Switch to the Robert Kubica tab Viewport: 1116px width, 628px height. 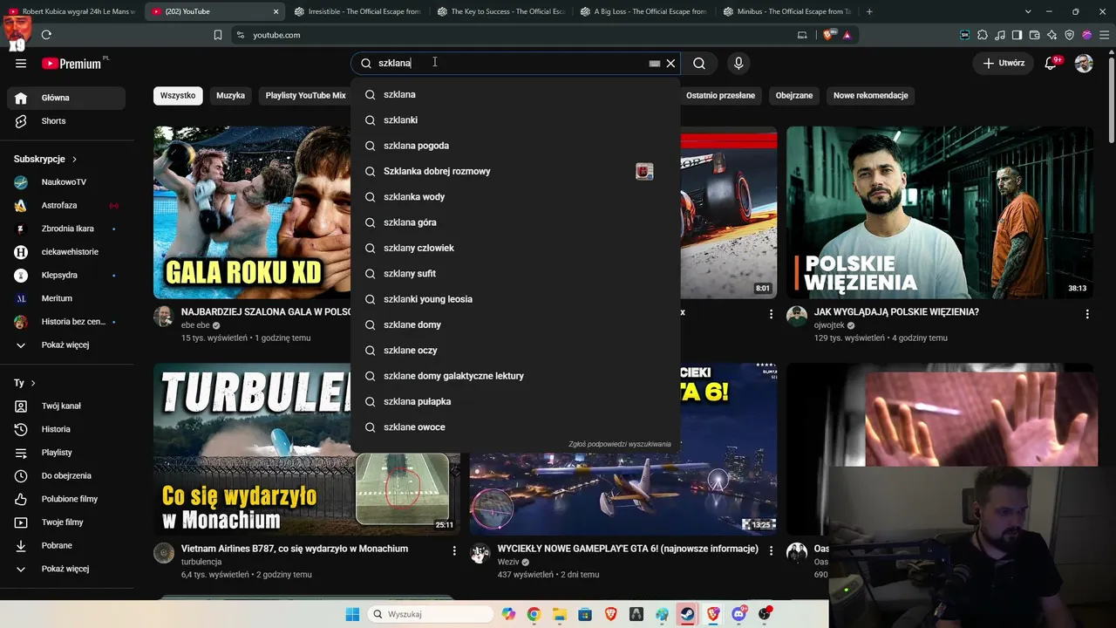tap(71, 11)
